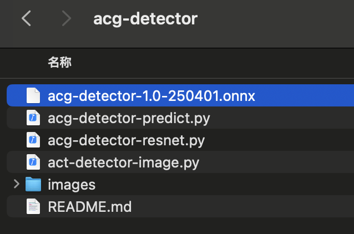Click empty space below README.md to deselect
The height and width of the screenshot is (234, 354).
pyautogui.click(x=177, y=226)
